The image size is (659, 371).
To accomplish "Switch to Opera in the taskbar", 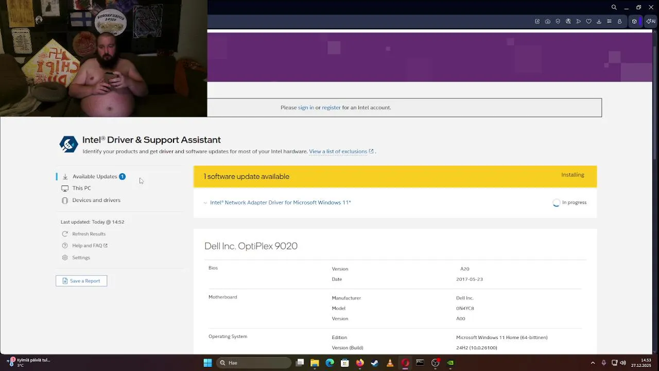I will click(x=405, y=363).
